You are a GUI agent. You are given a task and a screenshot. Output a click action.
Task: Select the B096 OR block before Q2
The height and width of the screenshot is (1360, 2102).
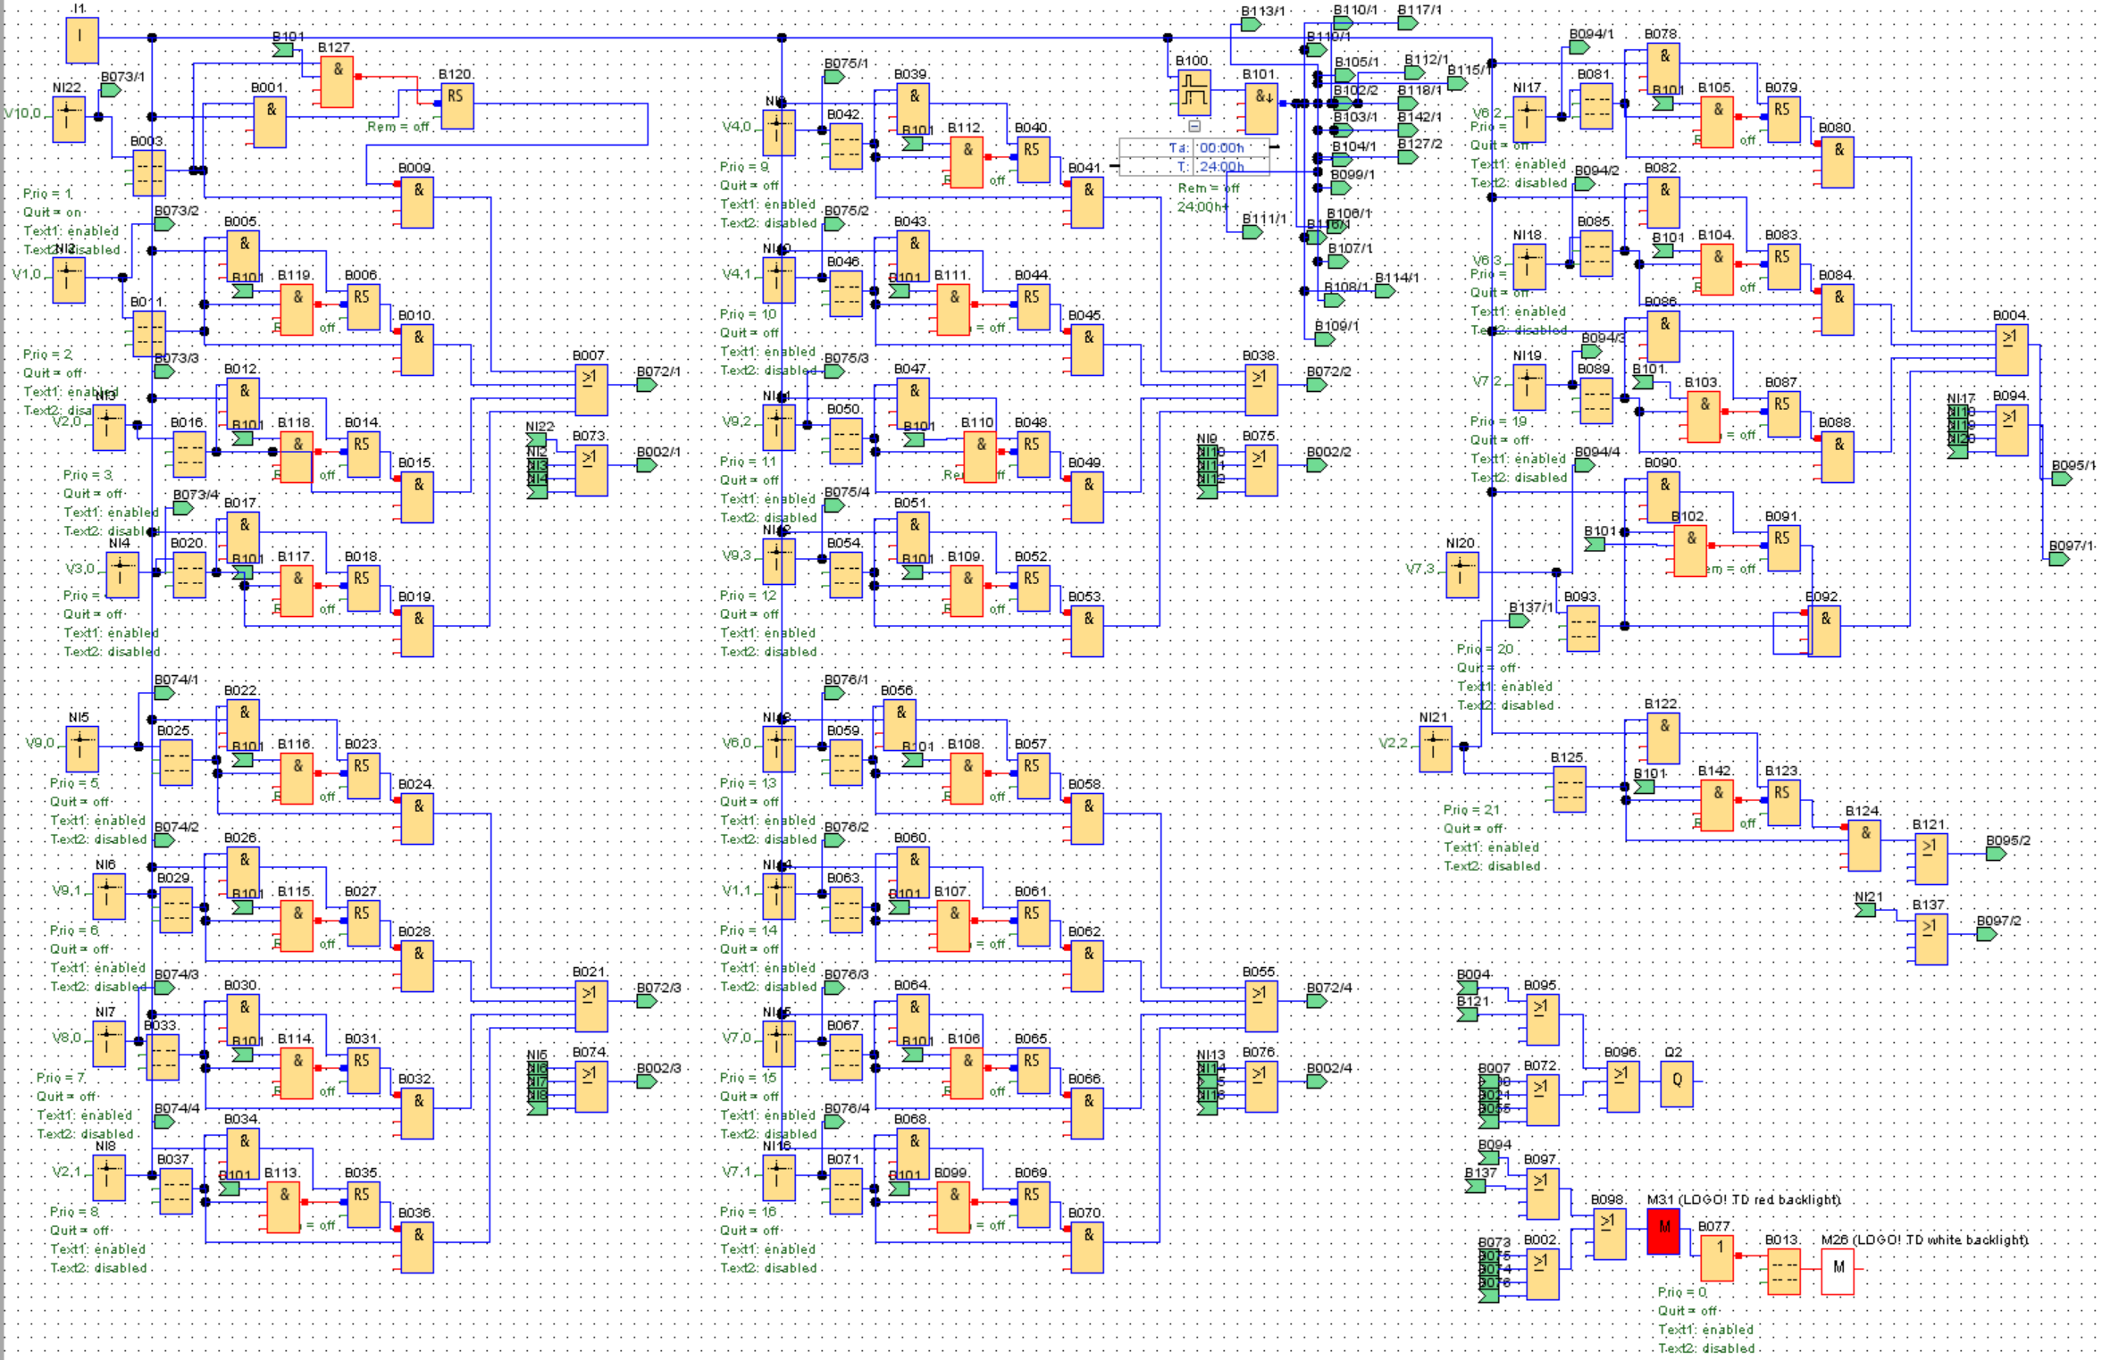coord(1622,1084)
